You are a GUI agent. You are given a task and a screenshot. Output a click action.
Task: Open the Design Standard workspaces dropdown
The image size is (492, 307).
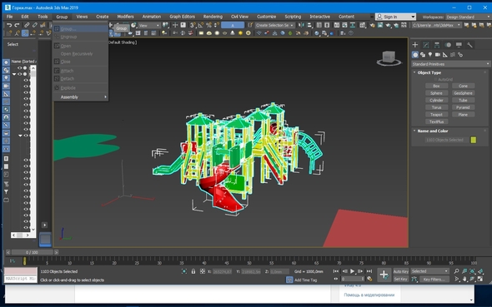468,17
